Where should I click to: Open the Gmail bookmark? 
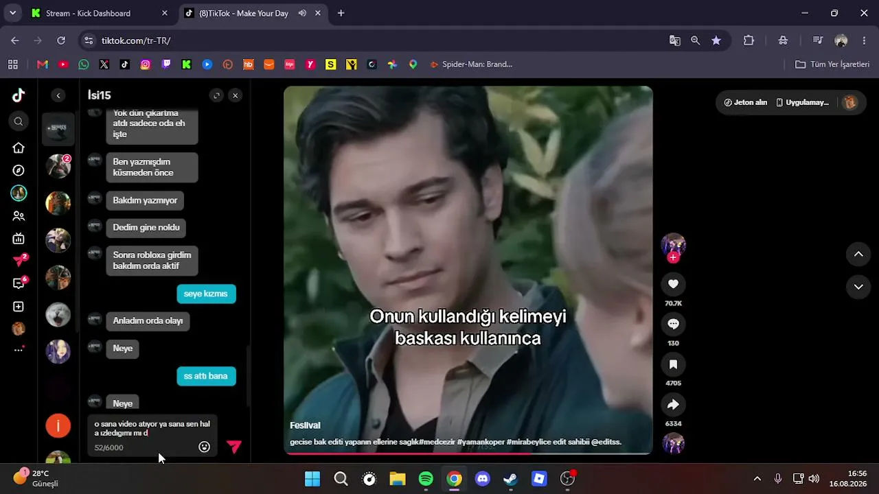43,64
